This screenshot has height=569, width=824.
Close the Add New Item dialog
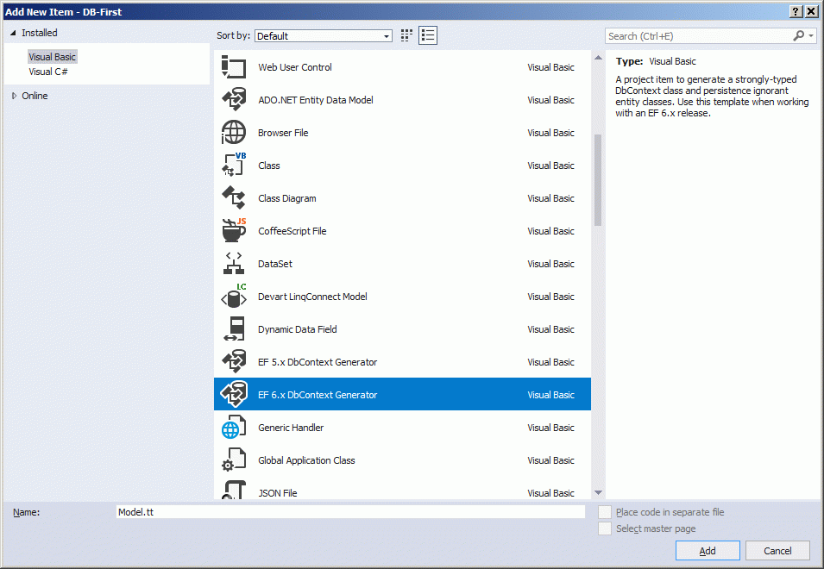click(811, 11)
